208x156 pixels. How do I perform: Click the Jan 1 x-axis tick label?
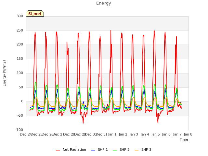pos(112,134)
